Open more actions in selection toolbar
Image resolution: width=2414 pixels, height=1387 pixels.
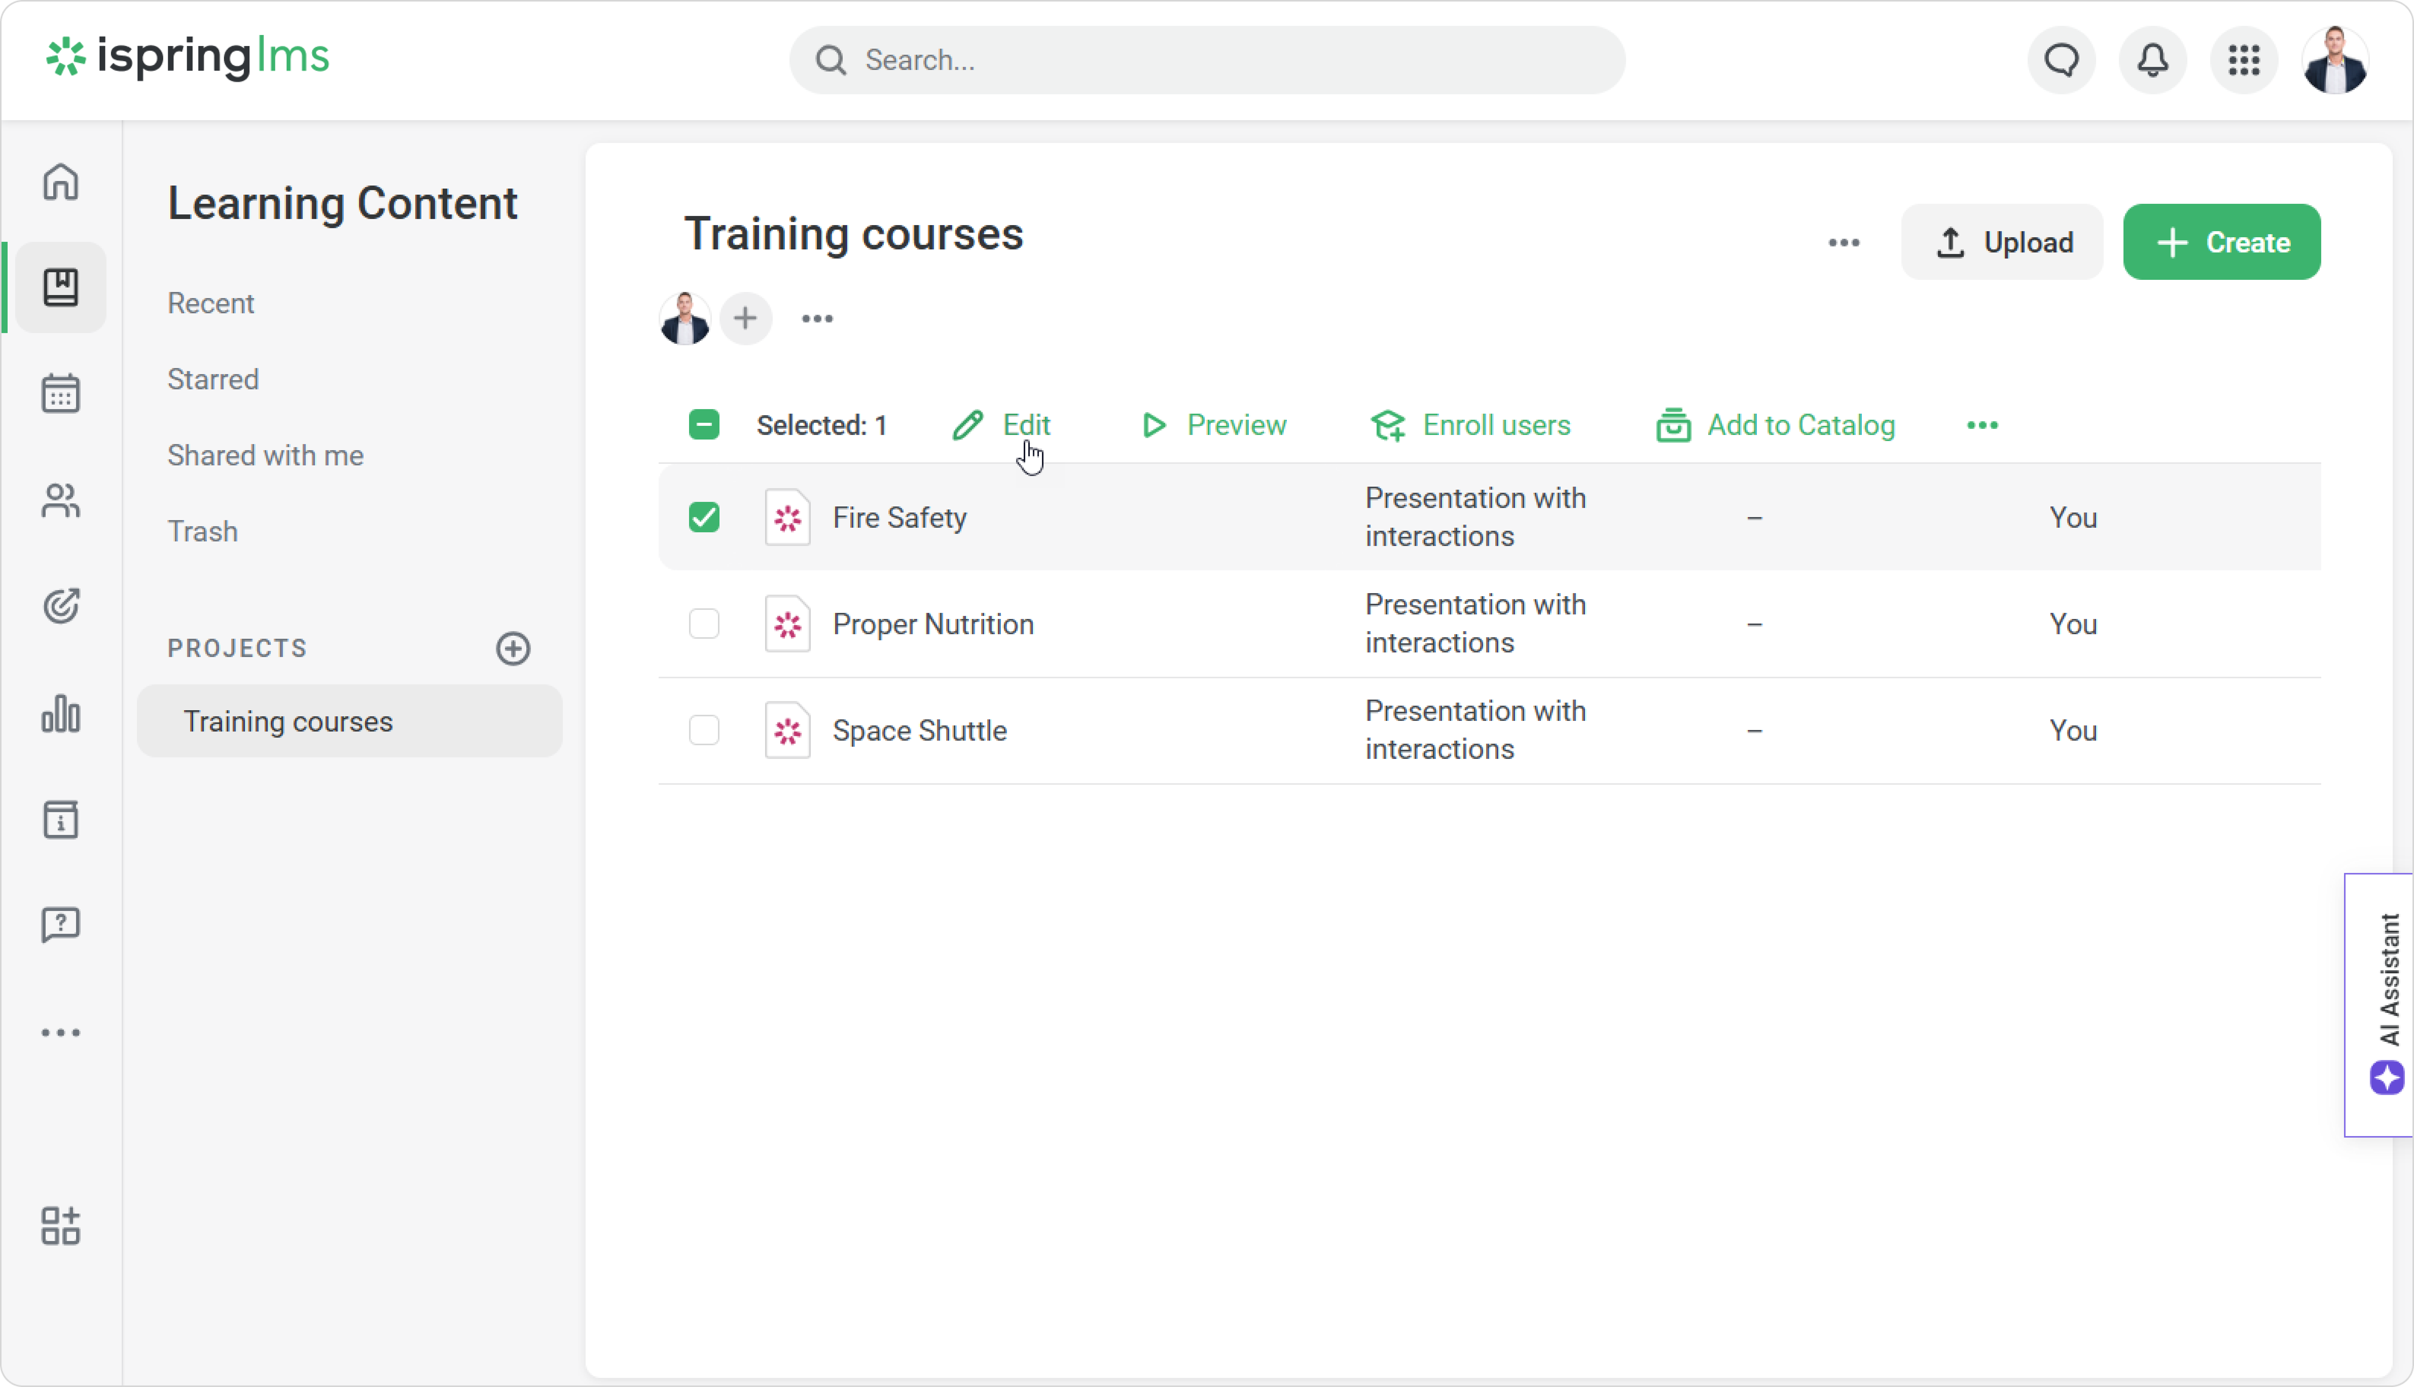point(1982,425)
